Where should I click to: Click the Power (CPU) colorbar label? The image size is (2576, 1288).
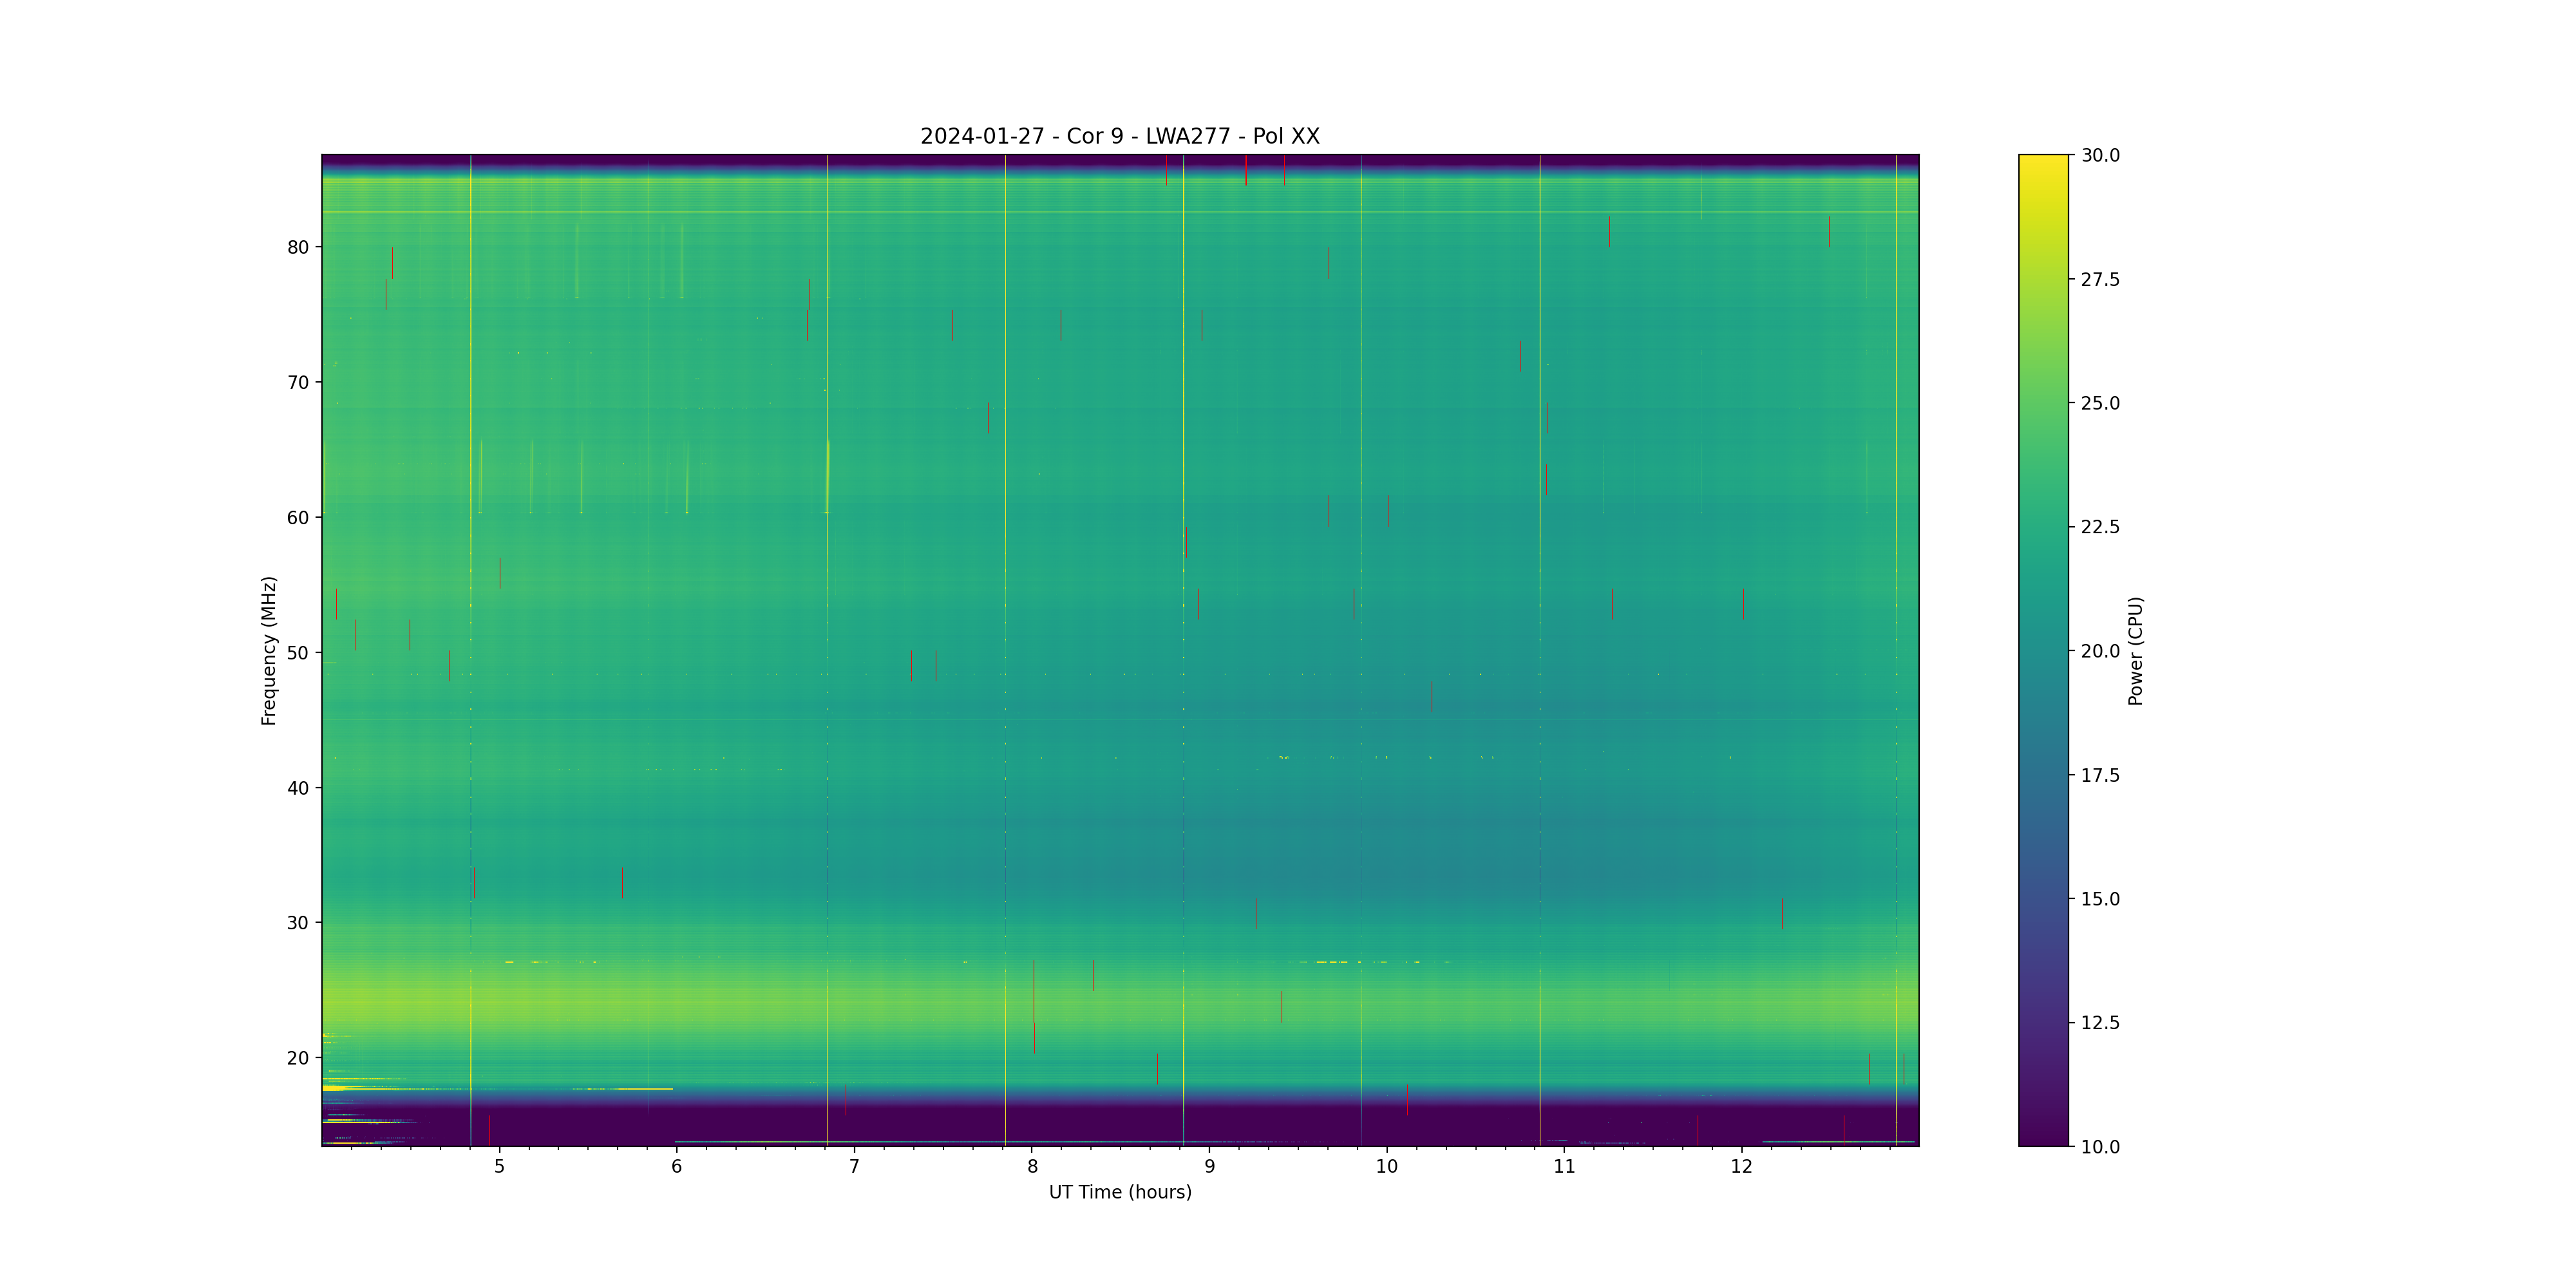pyautogui.click(x=2135, y=650)
